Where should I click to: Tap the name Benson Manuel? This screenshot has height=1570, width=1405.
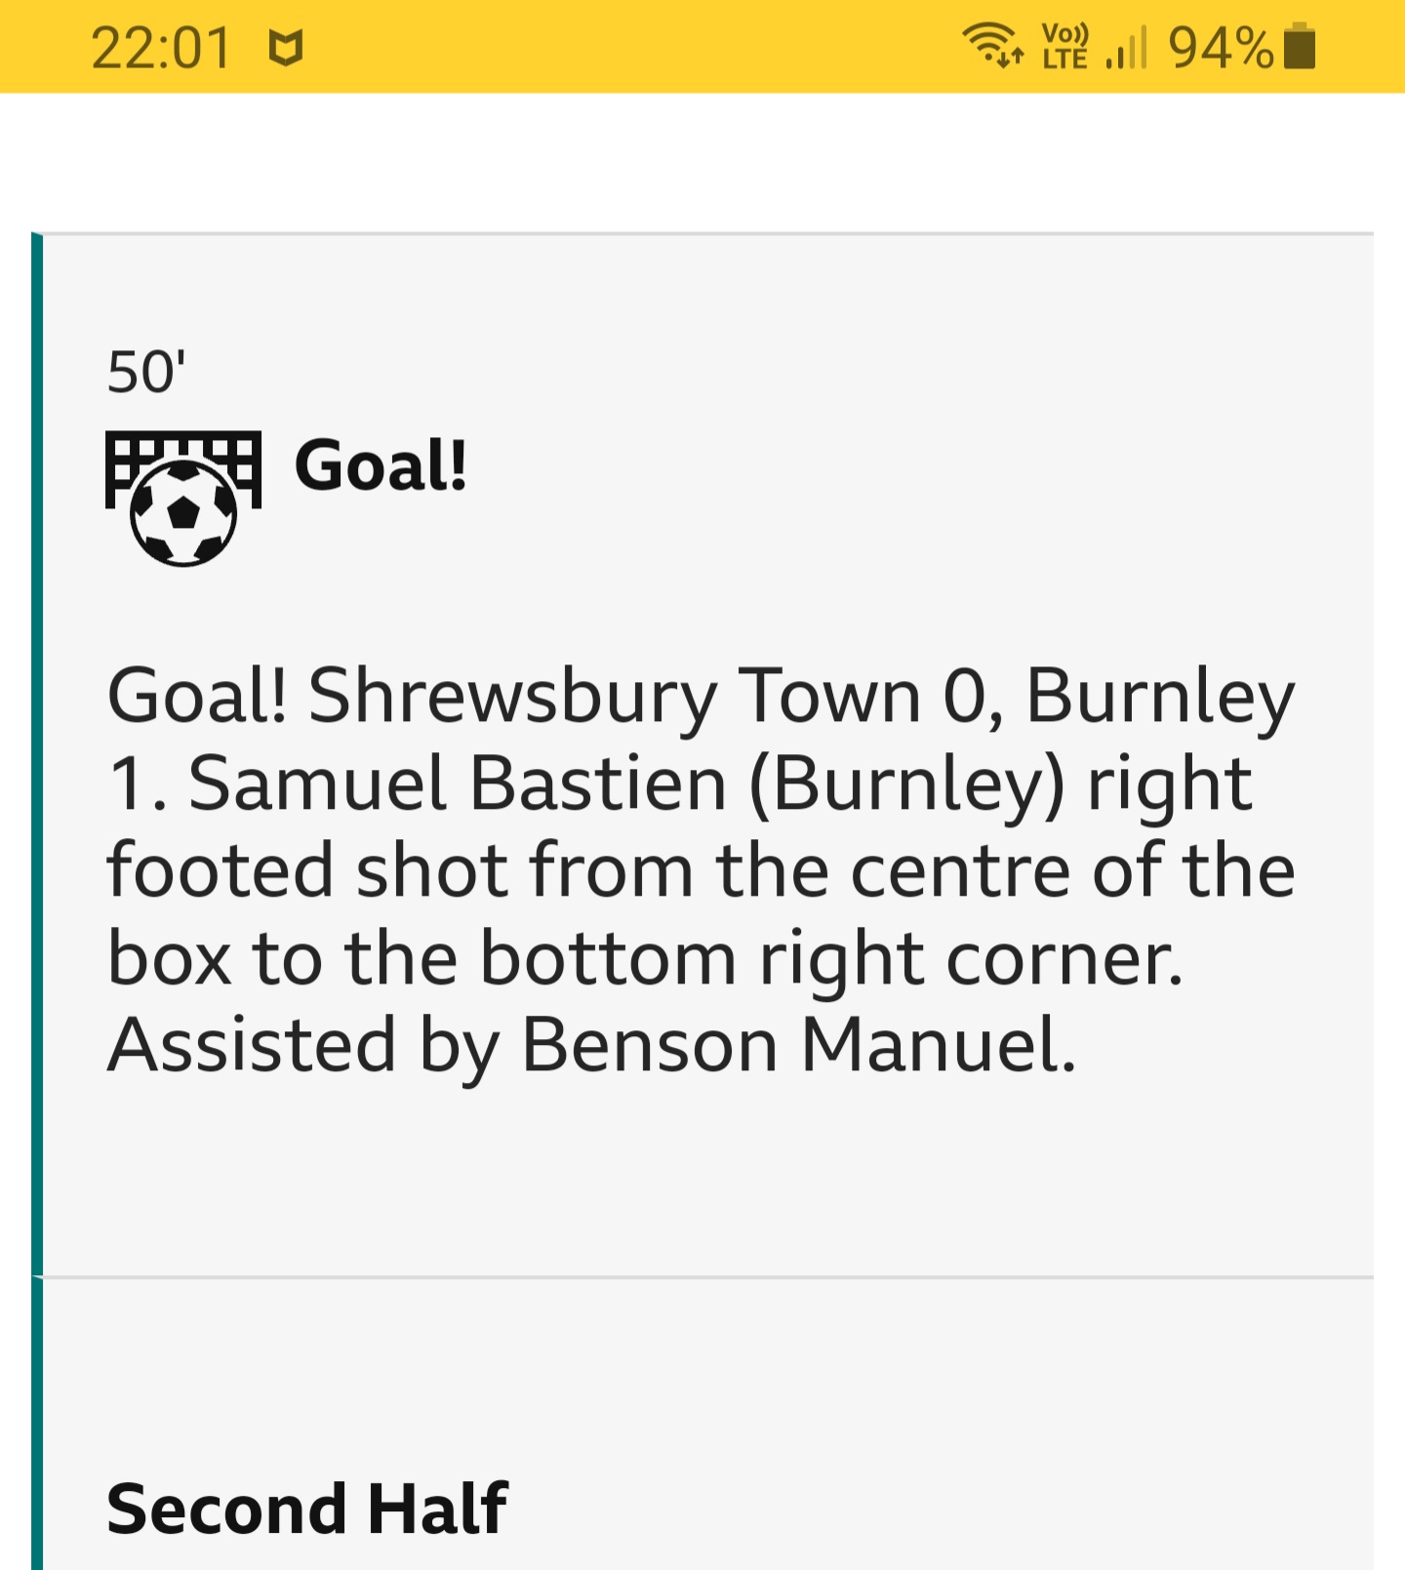[798, 1045]
